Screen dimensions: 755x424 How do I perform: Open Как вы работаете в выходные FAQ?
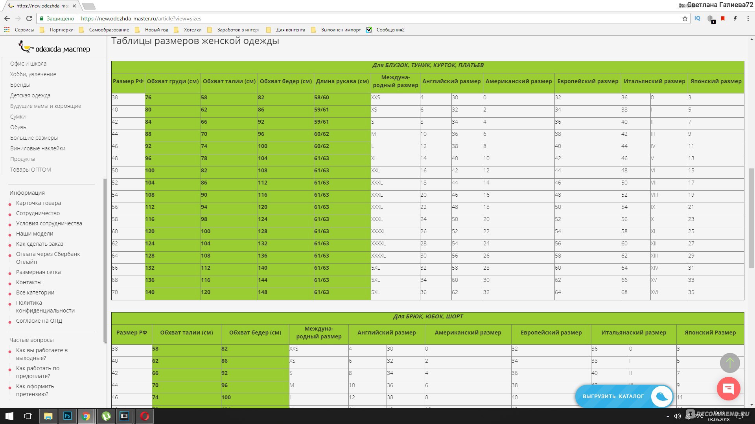tap(42, 354)
